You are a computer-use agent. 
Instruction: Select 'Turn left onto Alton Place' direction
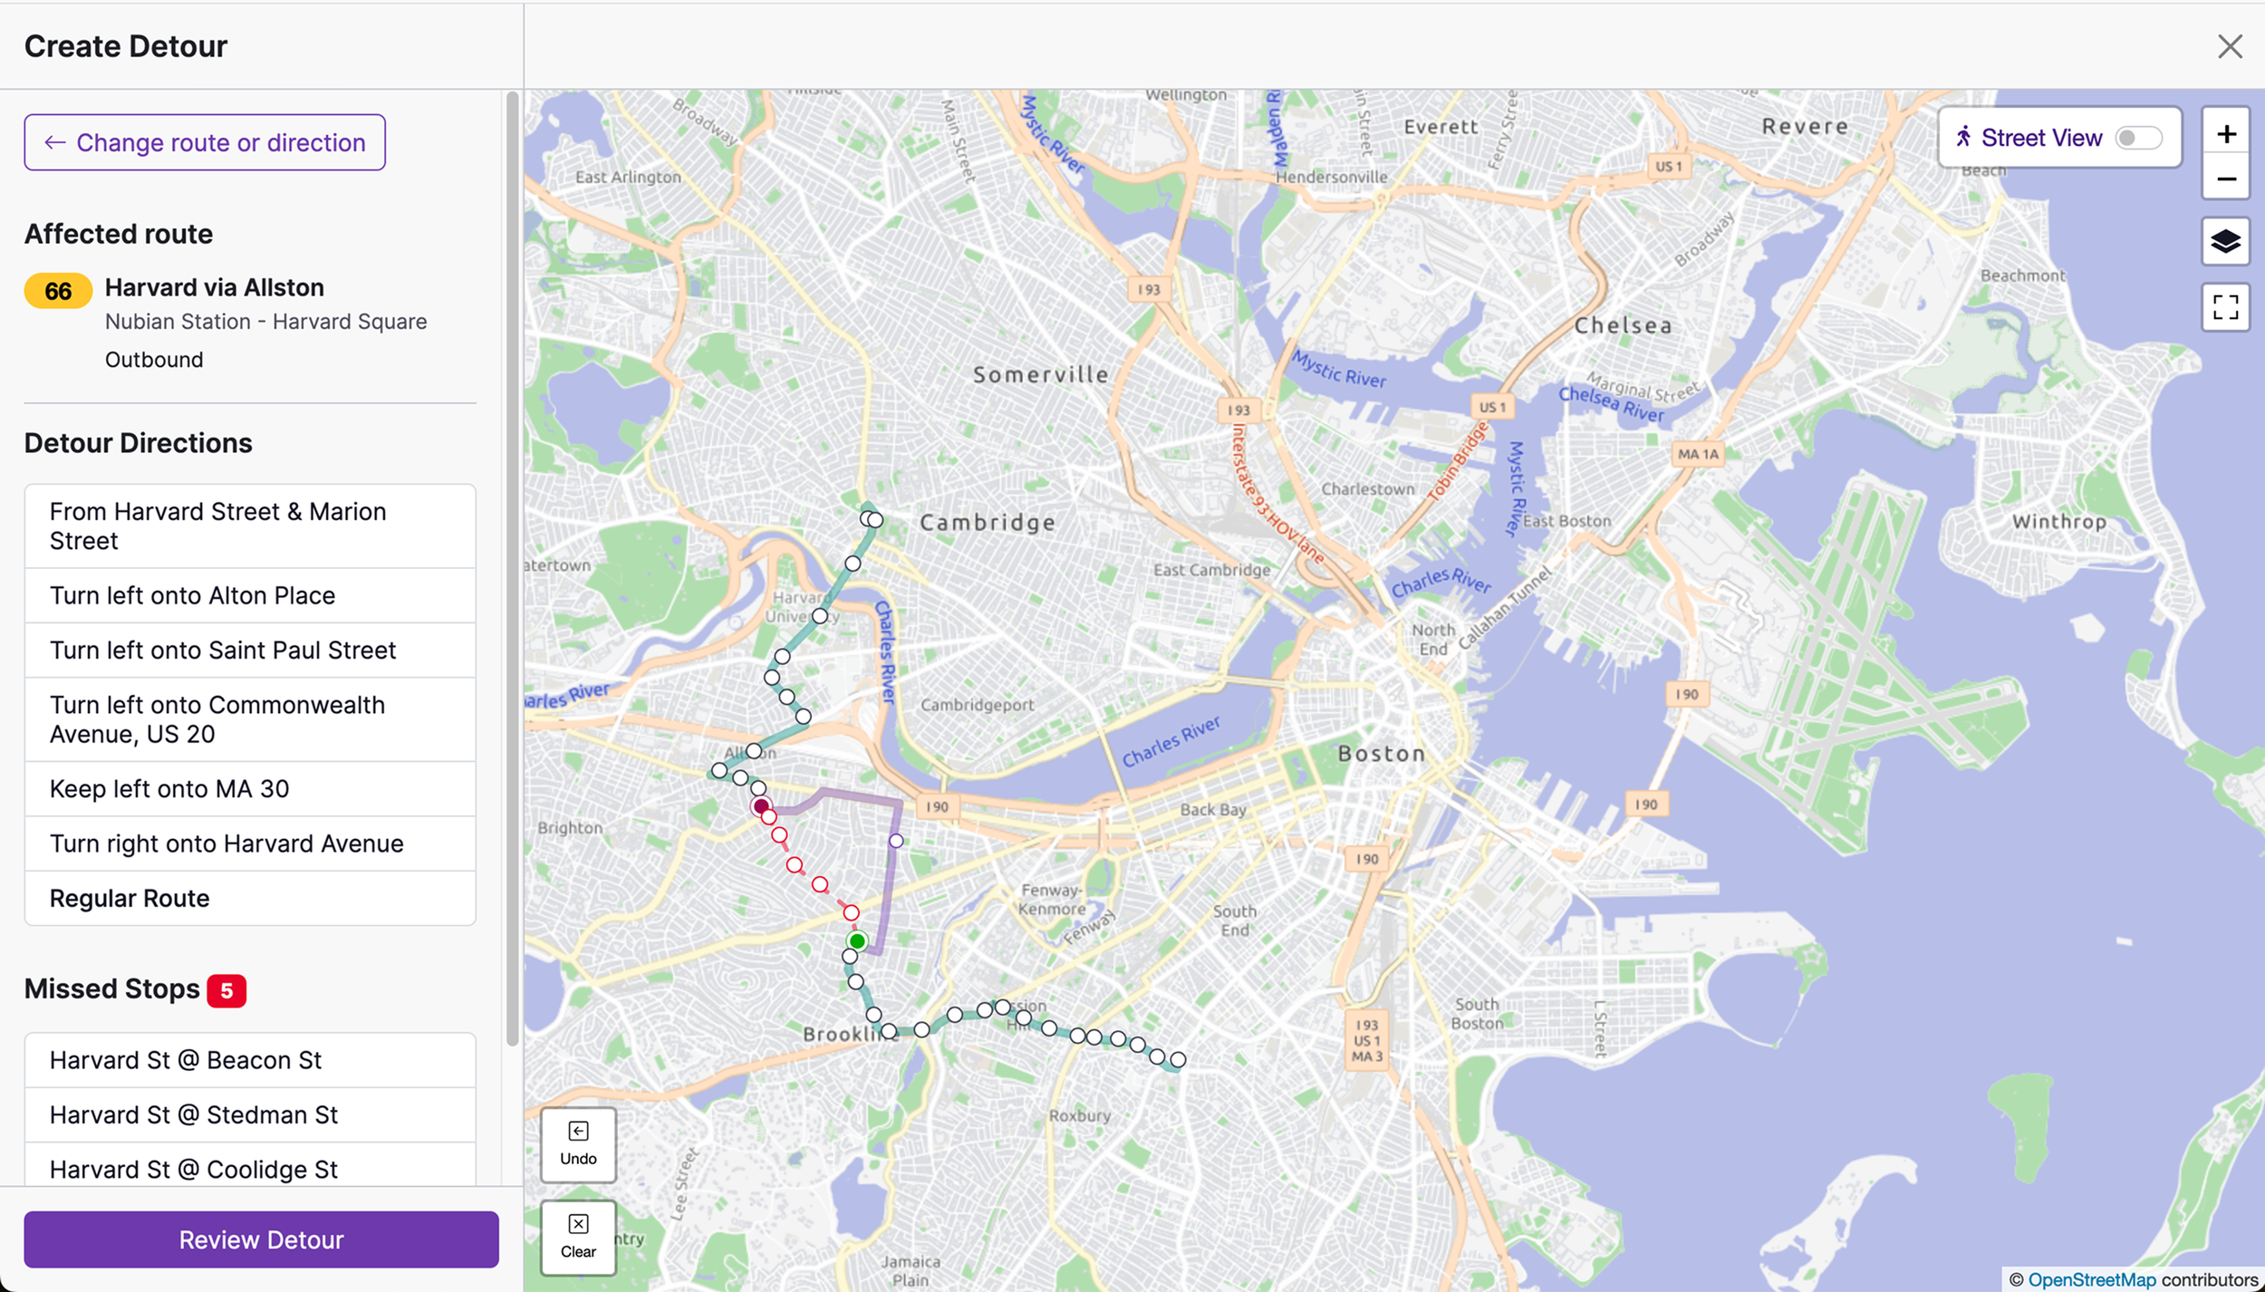pyautogui.click(x=250, y=595)
